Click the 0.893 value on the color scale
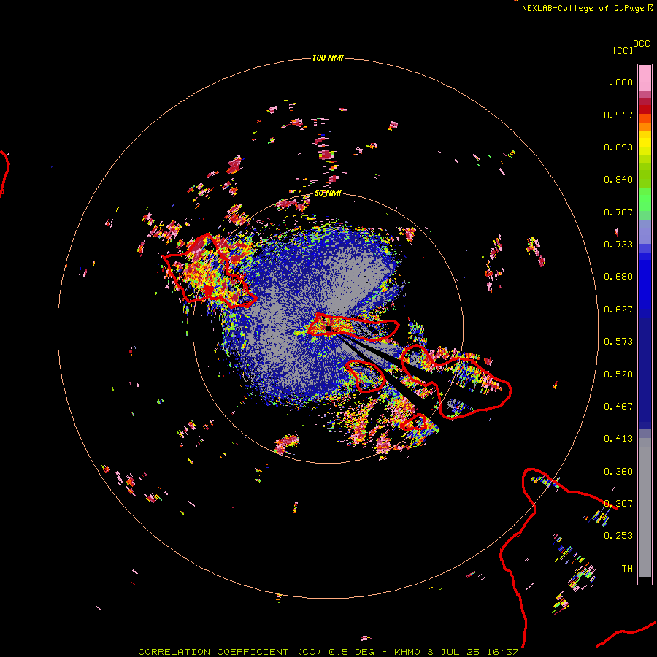This screenshot has width=657, height=657. click(618, 147)
